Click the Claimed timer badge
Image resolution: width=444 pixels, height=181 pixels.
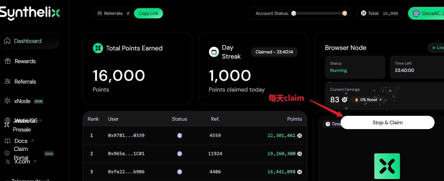(x=274, y=52)
